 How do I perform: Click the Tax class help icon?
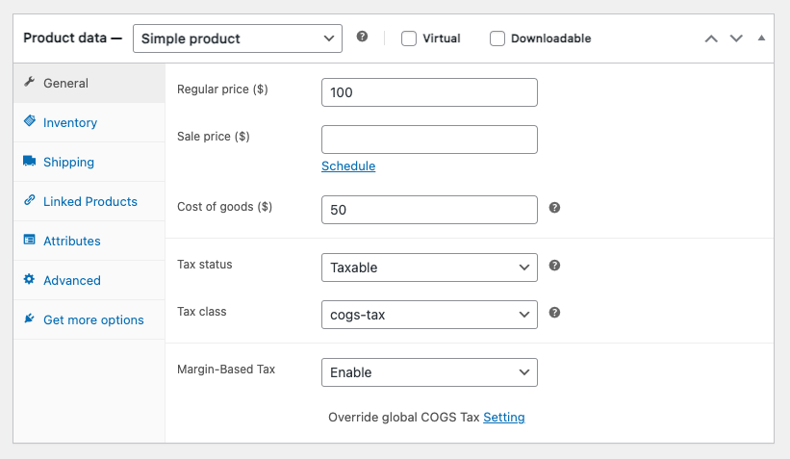pyautogui.click(x=554, y=313)
